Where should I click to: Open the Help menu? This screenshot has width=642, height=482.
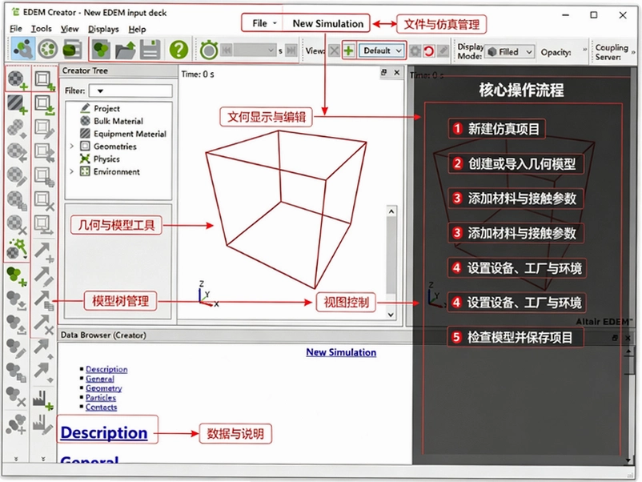[137, 29]
